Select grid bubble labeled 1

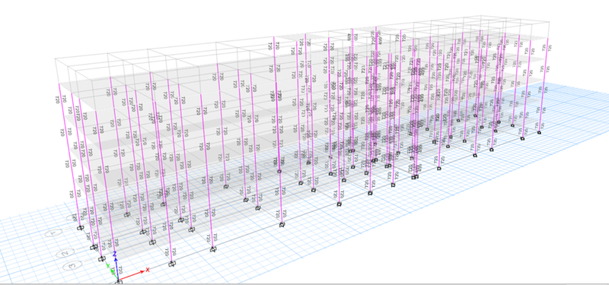(x=54, y=233)
